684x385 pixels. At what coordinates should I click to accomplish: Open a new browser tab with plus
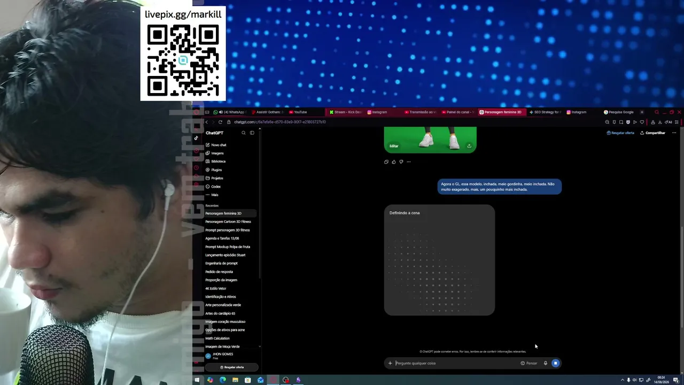coord(642,112)
